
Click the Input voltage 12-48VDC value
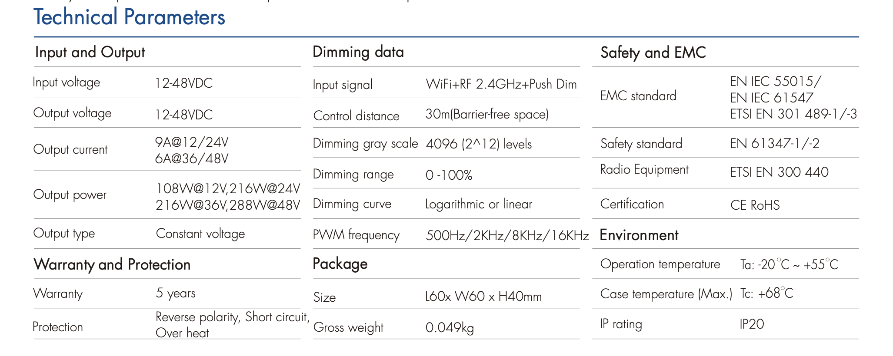pyautogui.click(x=183, y=83)
